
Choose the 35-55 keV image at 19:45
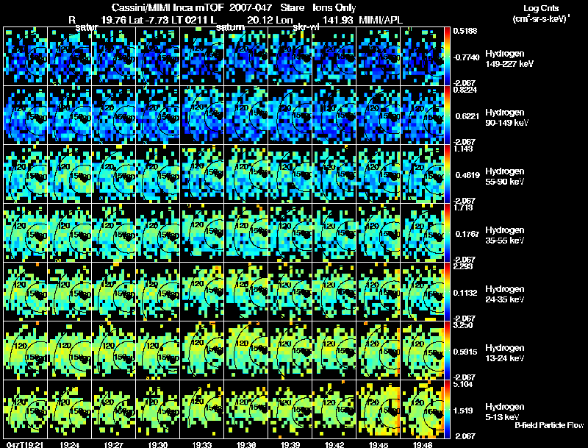coord(379,233)
